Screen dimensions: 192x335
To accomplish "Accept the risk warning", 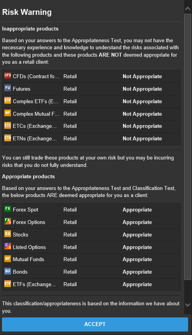I will click(x=95, y=324).
